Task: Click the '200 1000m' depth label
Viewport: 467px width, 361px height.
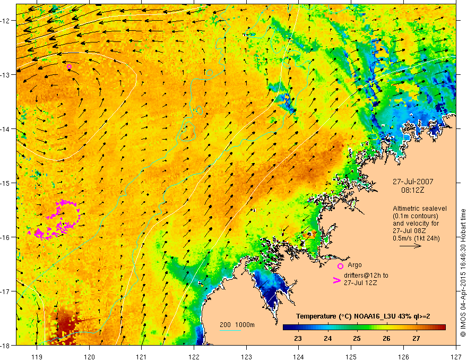Action: pos(237,325)
